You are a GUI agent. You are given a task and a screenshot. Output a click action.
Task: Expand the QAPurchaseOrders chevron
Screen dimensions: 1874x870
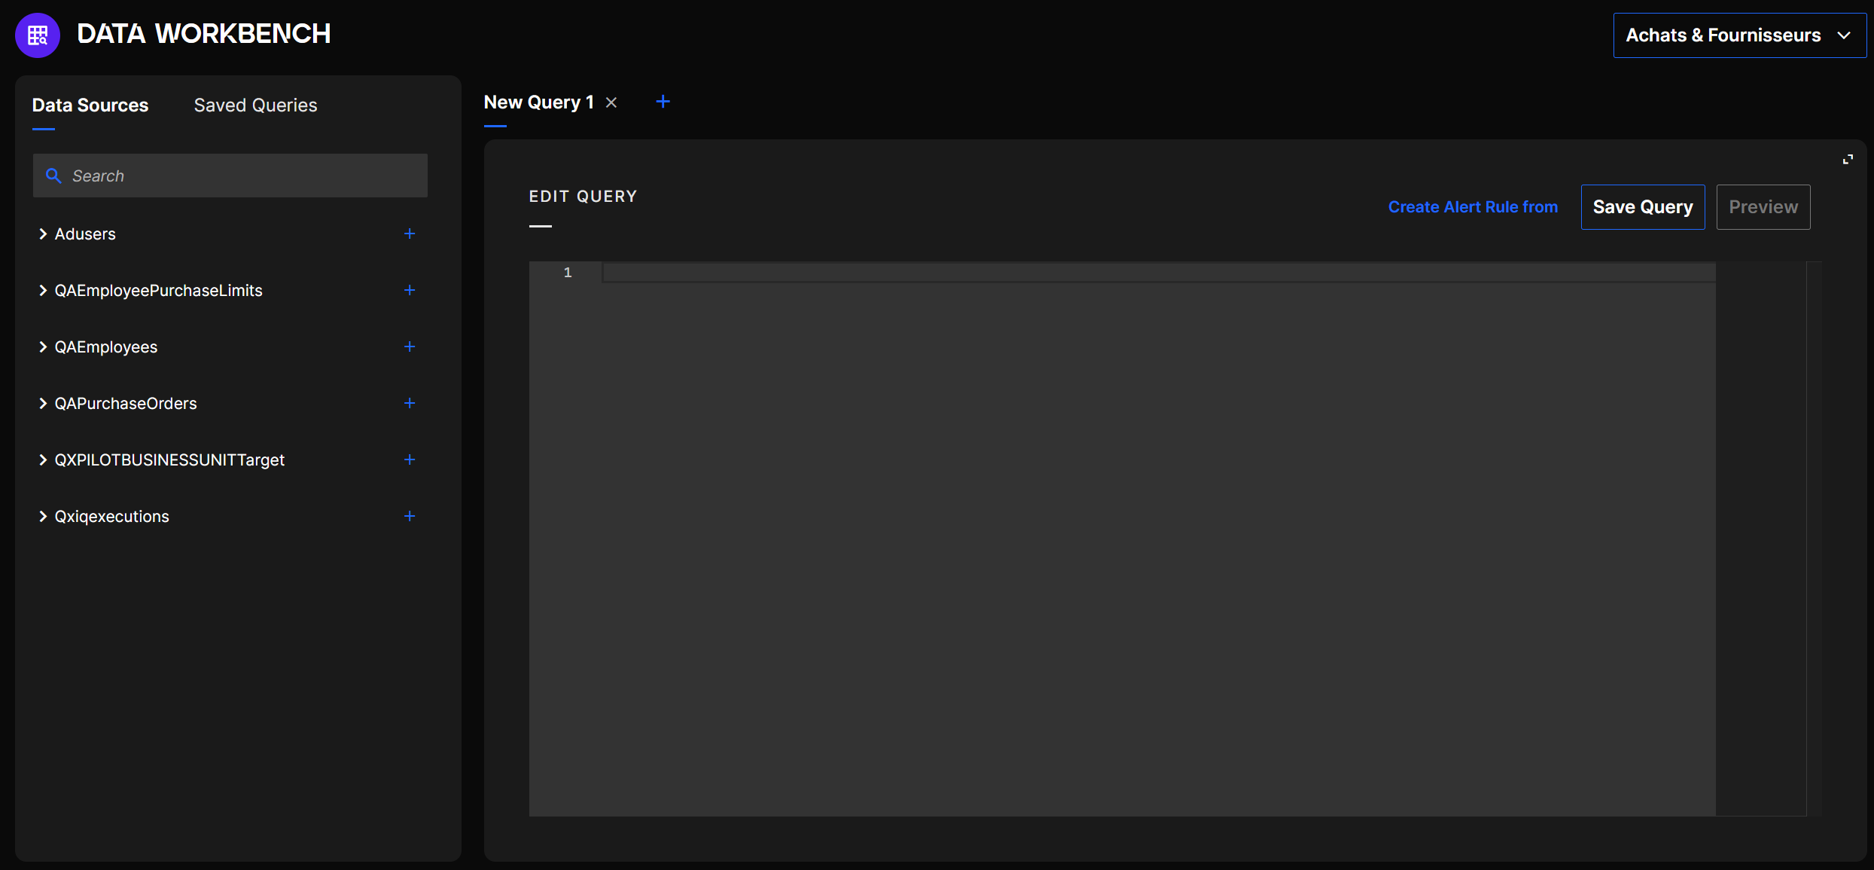tap(43, 404)
